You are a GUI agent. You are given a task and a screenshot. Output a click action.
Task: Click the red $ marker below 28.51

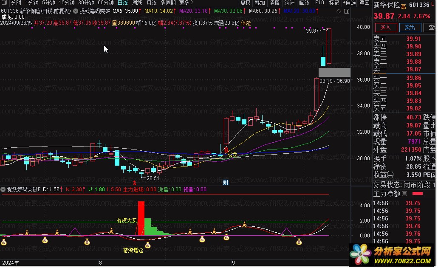point(135,183)
